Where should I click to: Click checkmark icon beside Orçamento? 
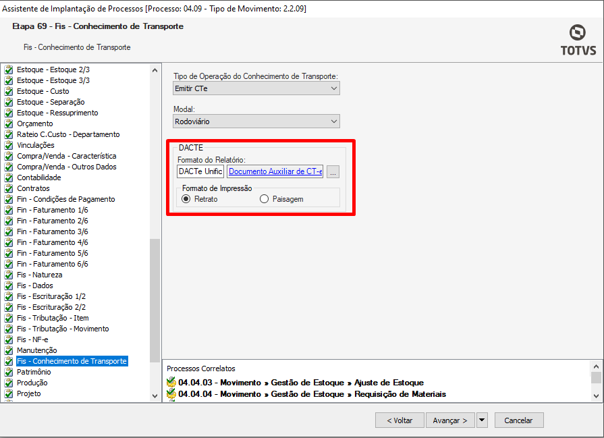[x=9, y=124]
